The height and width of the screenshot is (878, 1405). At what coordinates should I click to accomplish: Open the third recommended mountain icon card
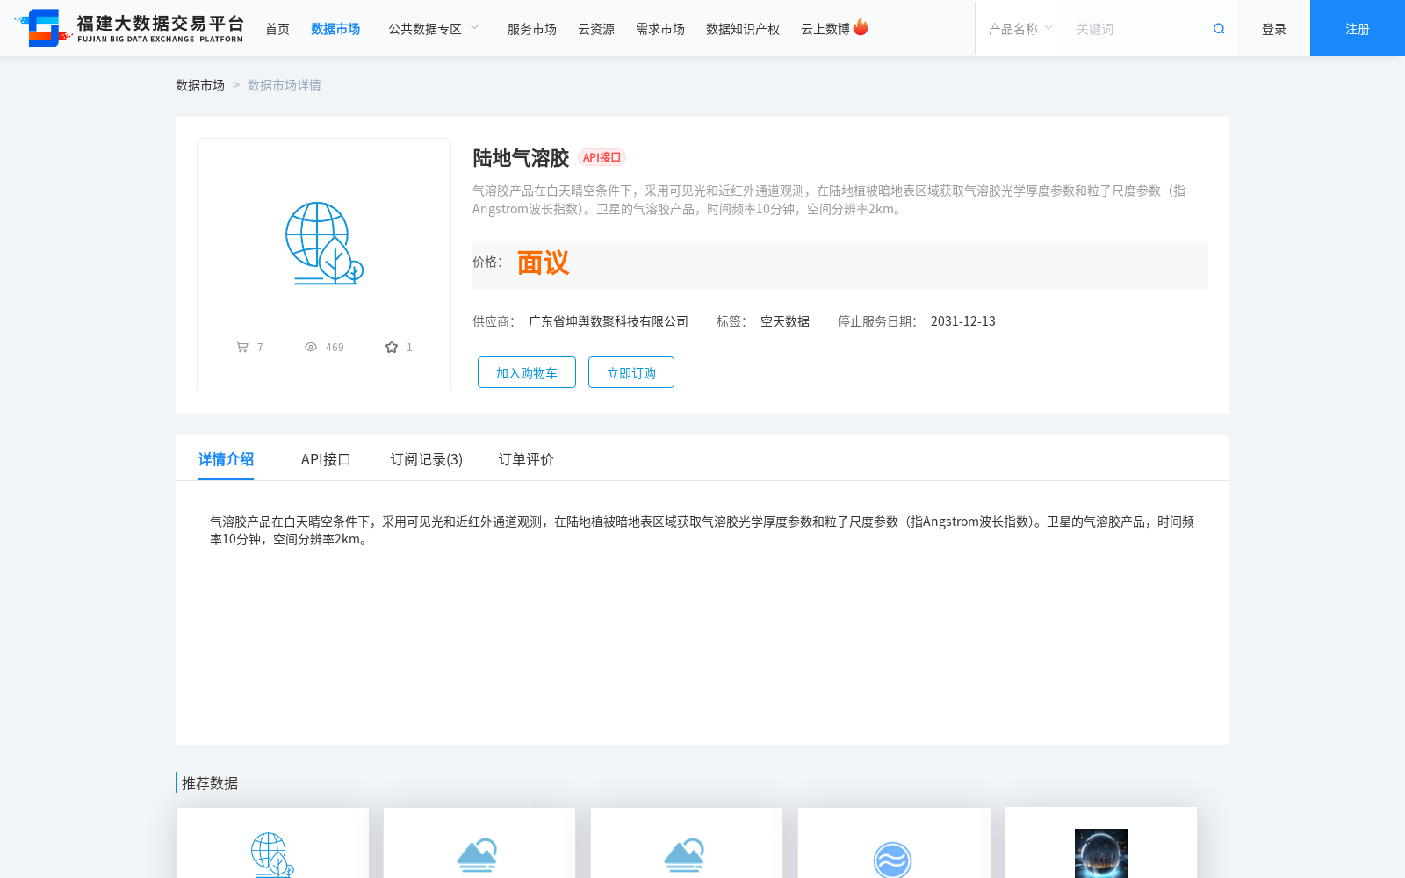pos(687,843)
